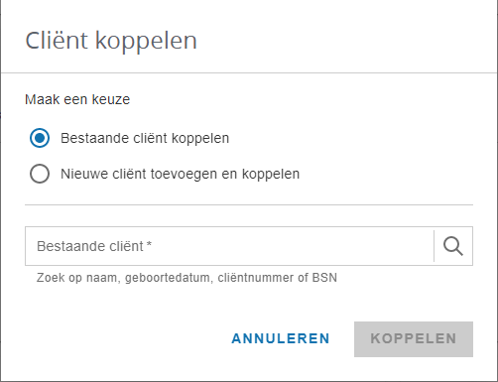This screenshot has height=382, width=498.
Task: Select the Bestaande cliënt koppelen radio button
Action: pos(40,138)
